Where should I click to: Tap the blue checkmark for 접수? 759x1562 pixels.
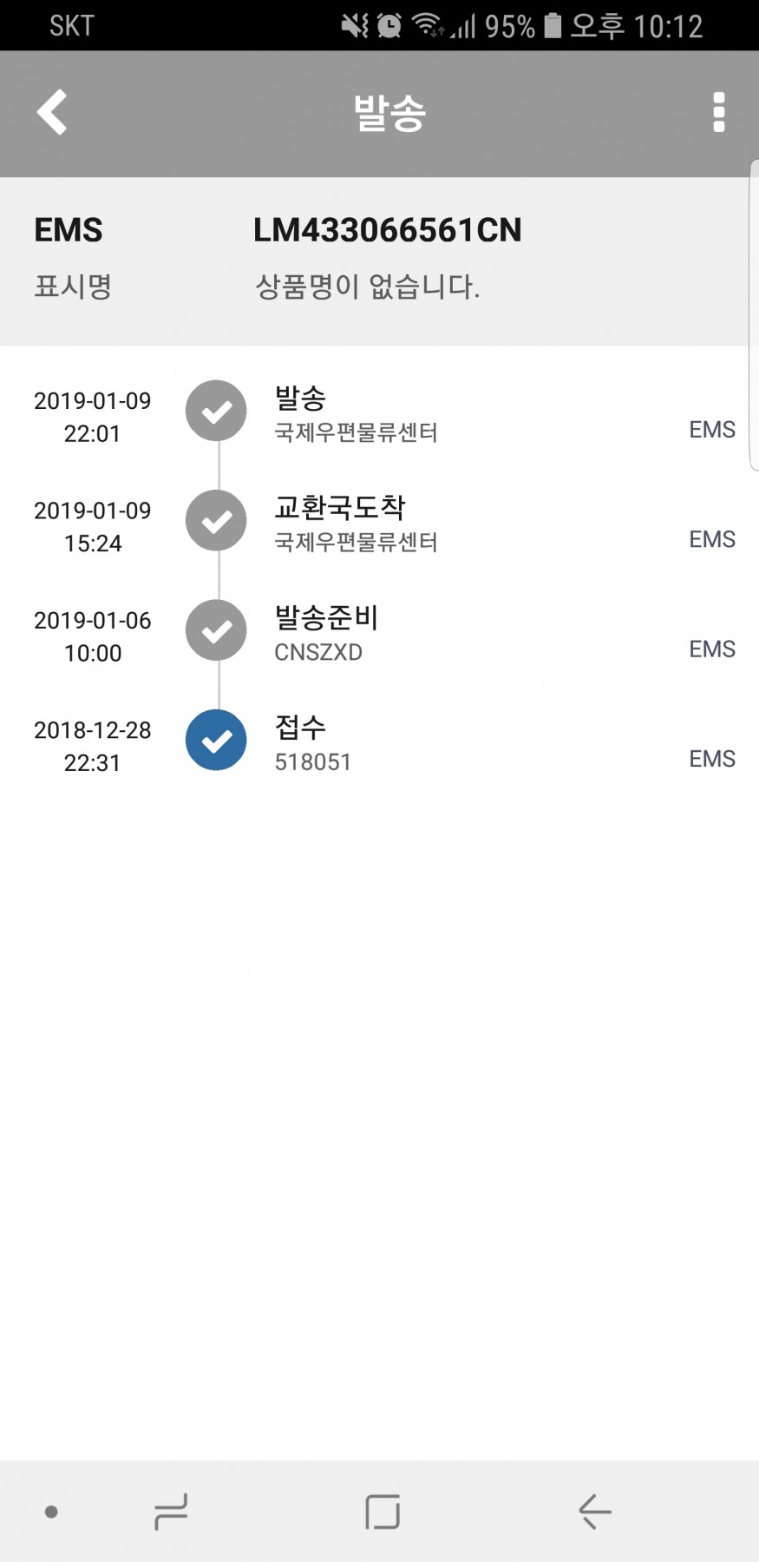click(217, 740)
